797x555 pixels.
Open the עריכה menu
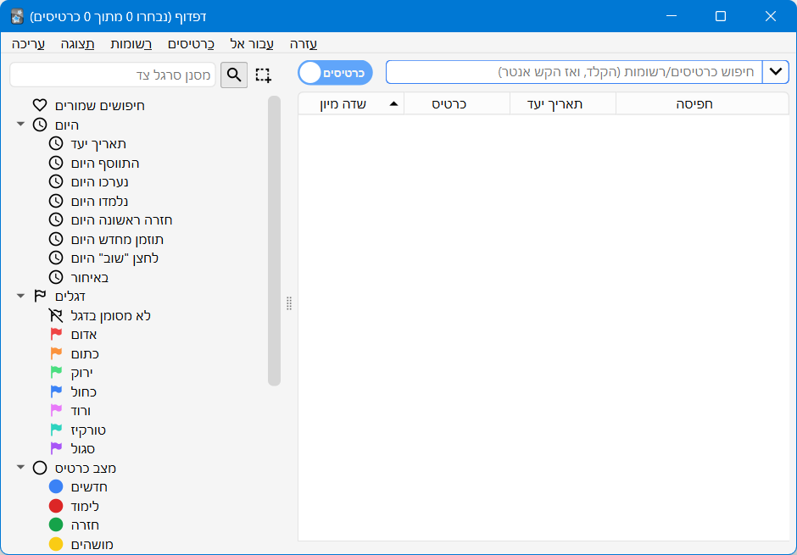tap(29, 44)
